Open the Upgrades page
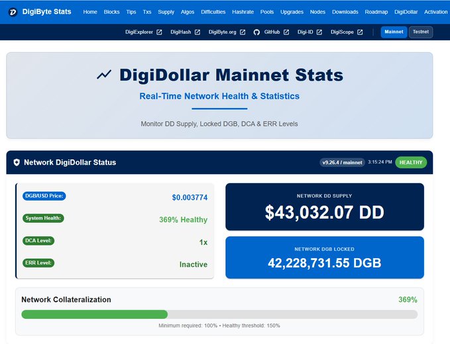This screenshot has height=344, width=450. pyautogui.click(x=292, y=12)
